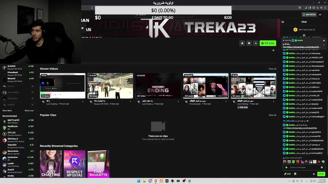
Task: Open the 01:15:16 Respect RP video
Action: click(x=110, y=86)
